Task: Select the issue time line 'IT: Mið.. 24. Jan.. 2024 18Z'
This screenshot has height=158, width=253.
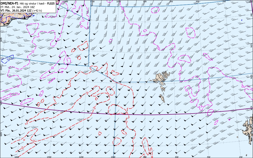Action: point(18,7)
